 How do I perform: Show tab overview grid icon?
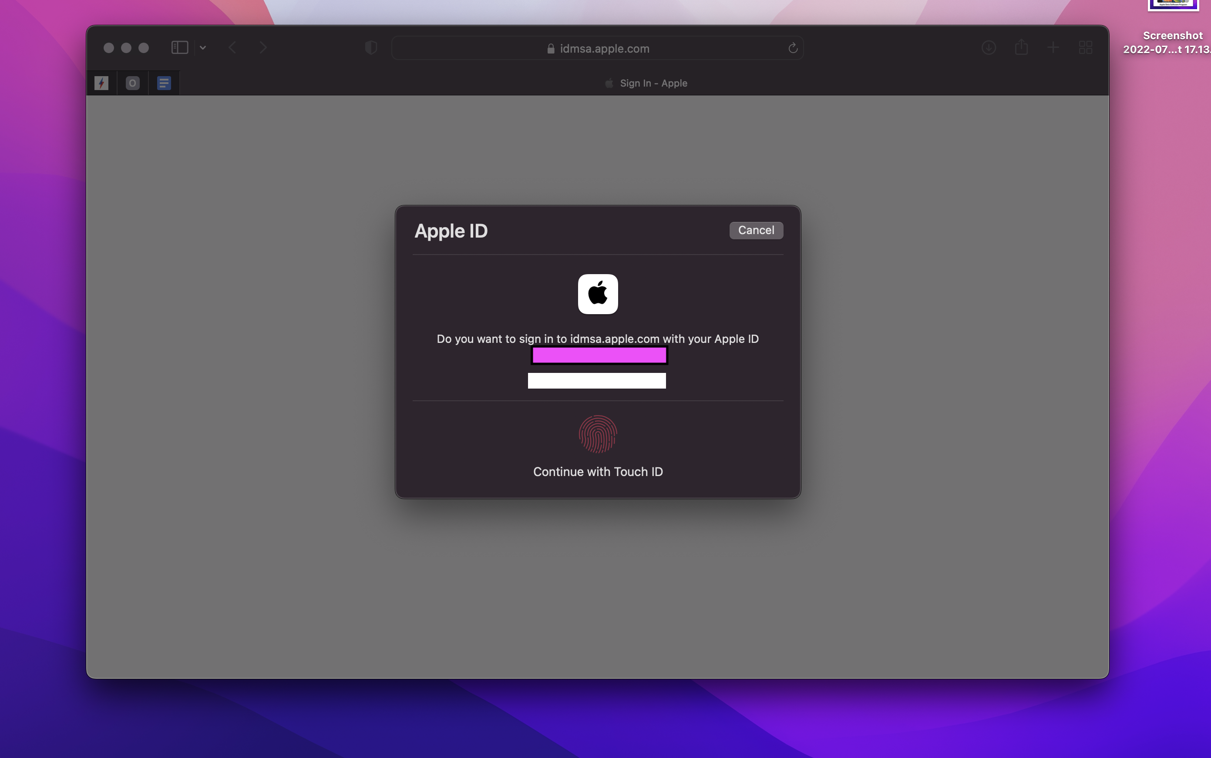[x=1085, y=47]
